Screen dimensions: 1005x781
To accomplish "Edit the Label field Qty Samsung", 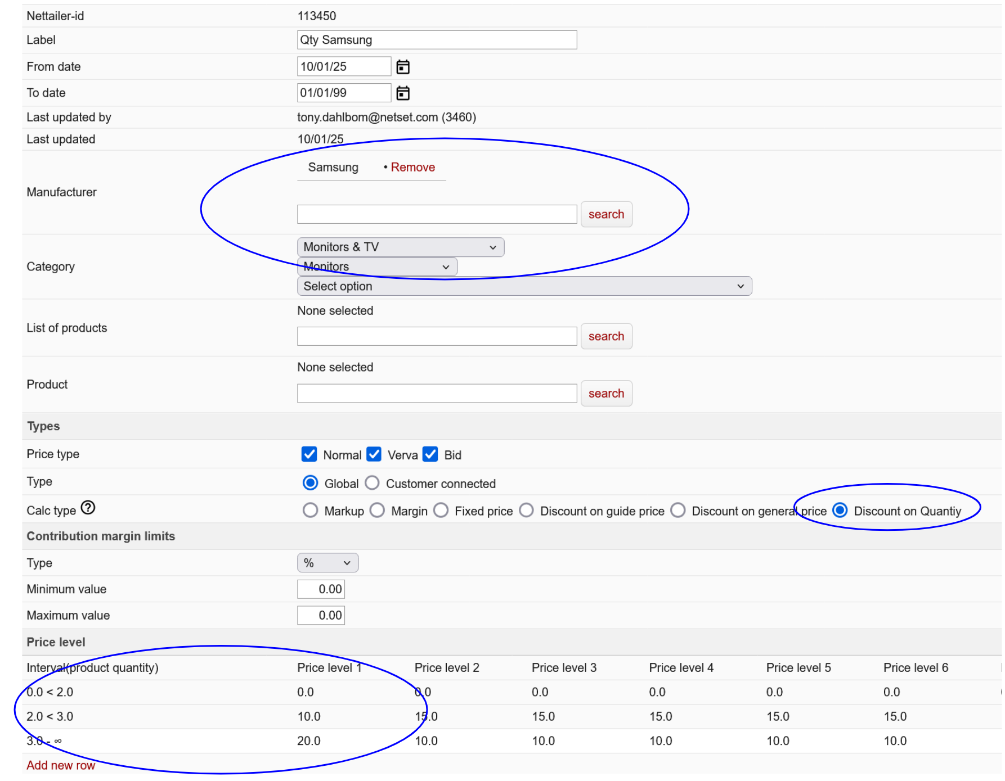I will [x=437, y=40].
